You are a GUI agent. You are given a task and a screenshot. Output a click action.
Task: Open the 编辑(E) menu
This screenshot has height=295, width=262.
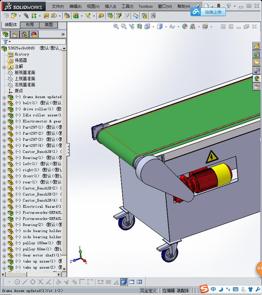click(75, 6)
